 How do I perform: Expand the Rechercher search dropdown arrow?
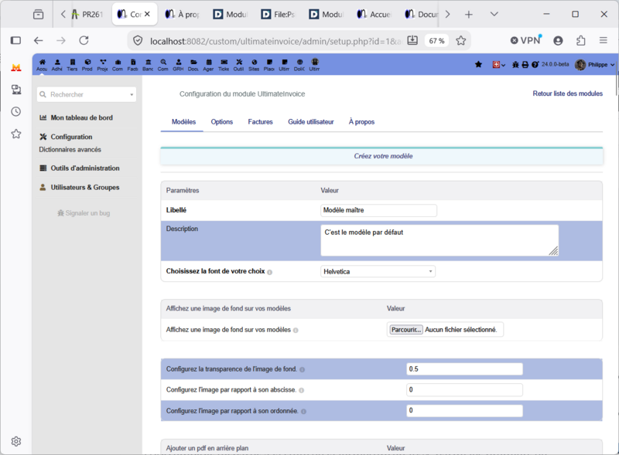click(132, 94)
